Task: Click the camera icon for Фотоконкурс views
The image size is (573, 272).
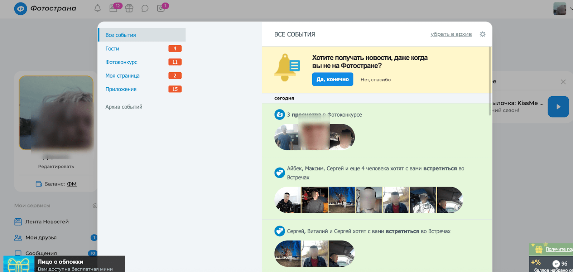Action: click(279, 115)
